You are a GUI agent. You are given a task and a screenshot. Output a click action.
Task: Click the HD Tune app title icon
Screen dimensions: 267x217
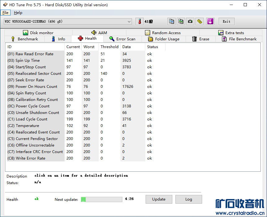pos(5,5)
